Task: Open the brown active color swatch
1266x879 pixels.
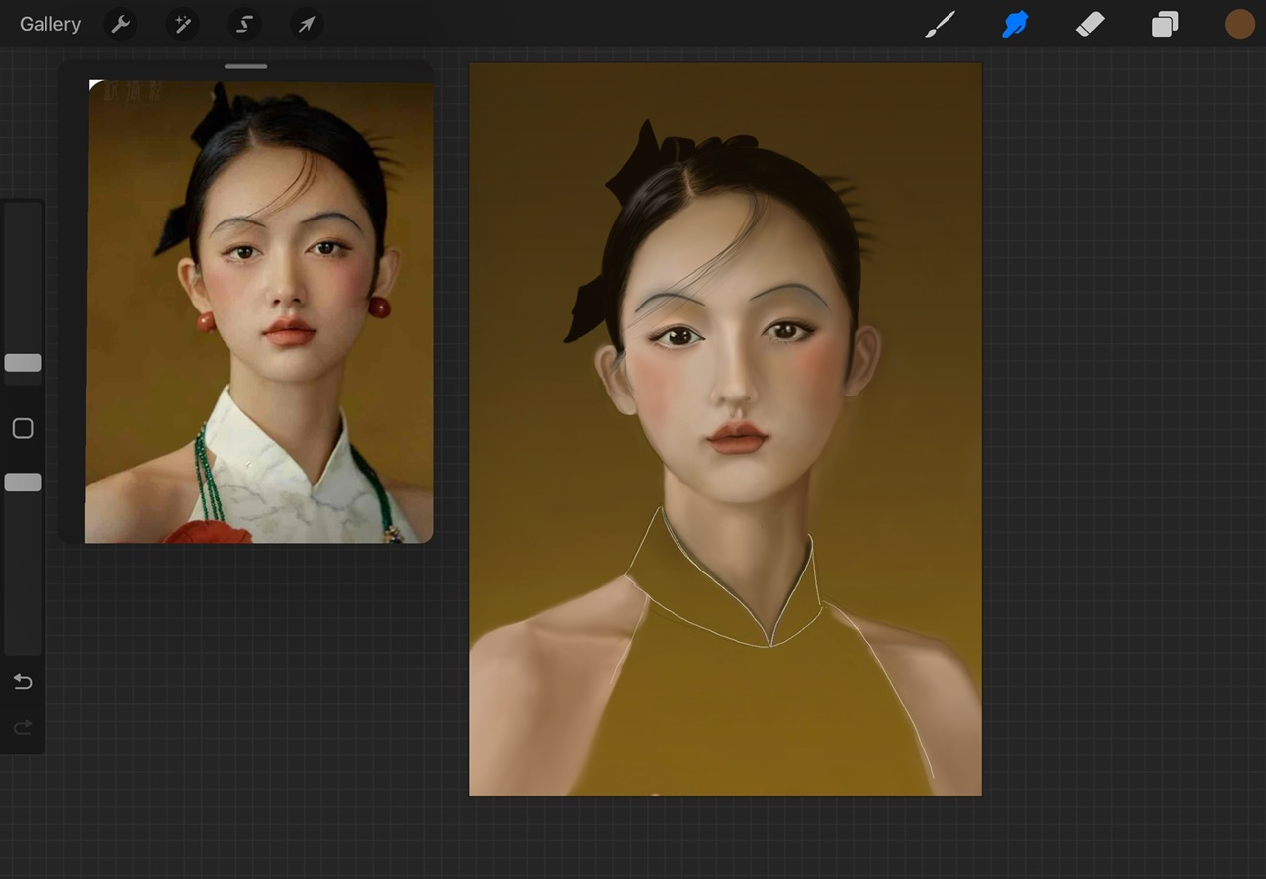Action: pyautogui.click(x=1239, y=24)
